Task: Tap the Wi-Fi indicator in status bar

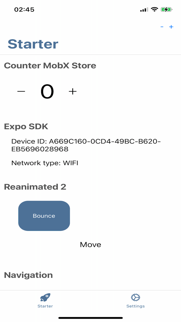Action: coord(154,9)
